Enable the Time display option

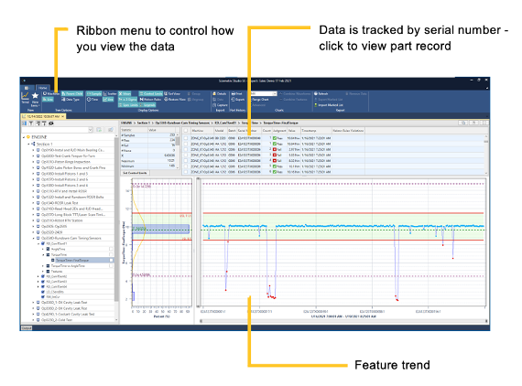coord(92,100)
